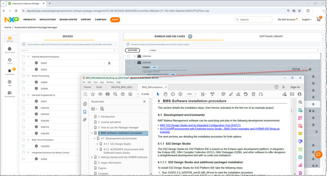This screenshot has width=327, height=176.
Task: Tick the S32R41 device checkbox
Action: [x=23, y=82]
